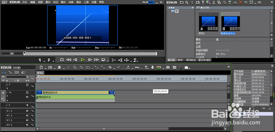Click the scissors cut icon in bin toolbar

(214, 2)
